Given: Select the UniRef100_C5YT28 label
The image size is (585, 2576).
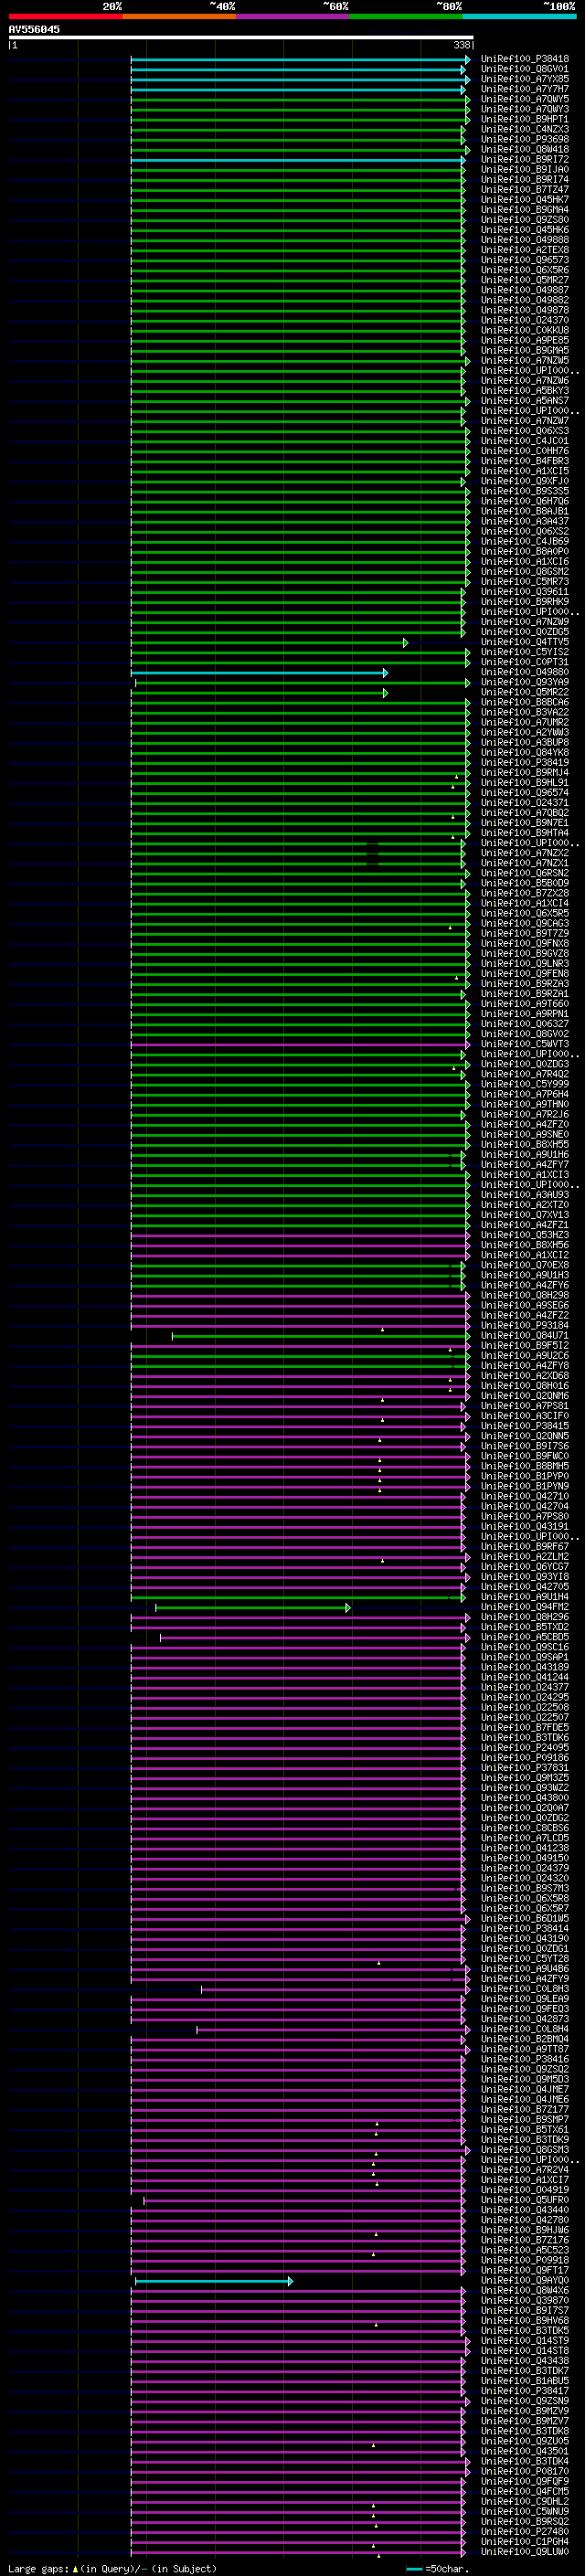Looking at the screenshot, I should 524,1959.
